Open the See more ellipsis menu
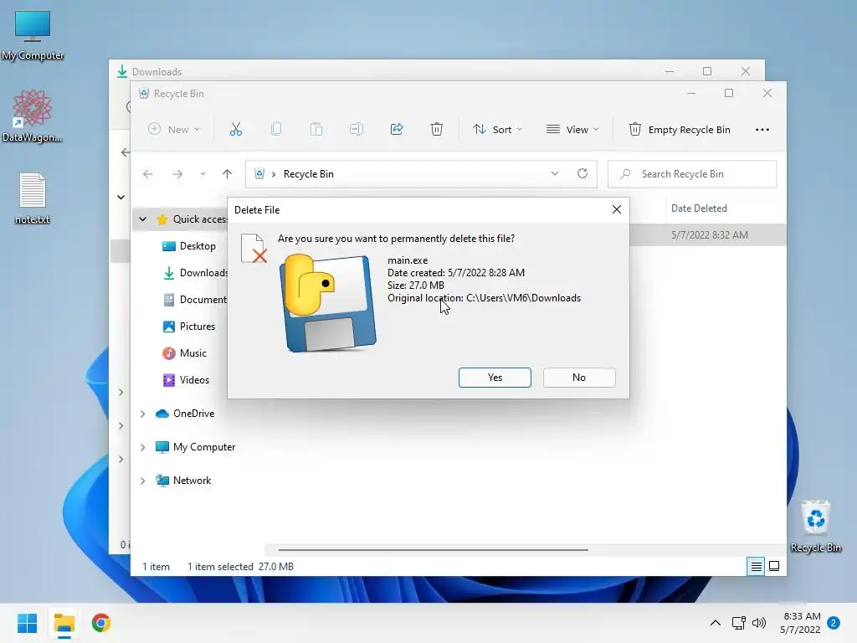 click(x=762, y=130)
